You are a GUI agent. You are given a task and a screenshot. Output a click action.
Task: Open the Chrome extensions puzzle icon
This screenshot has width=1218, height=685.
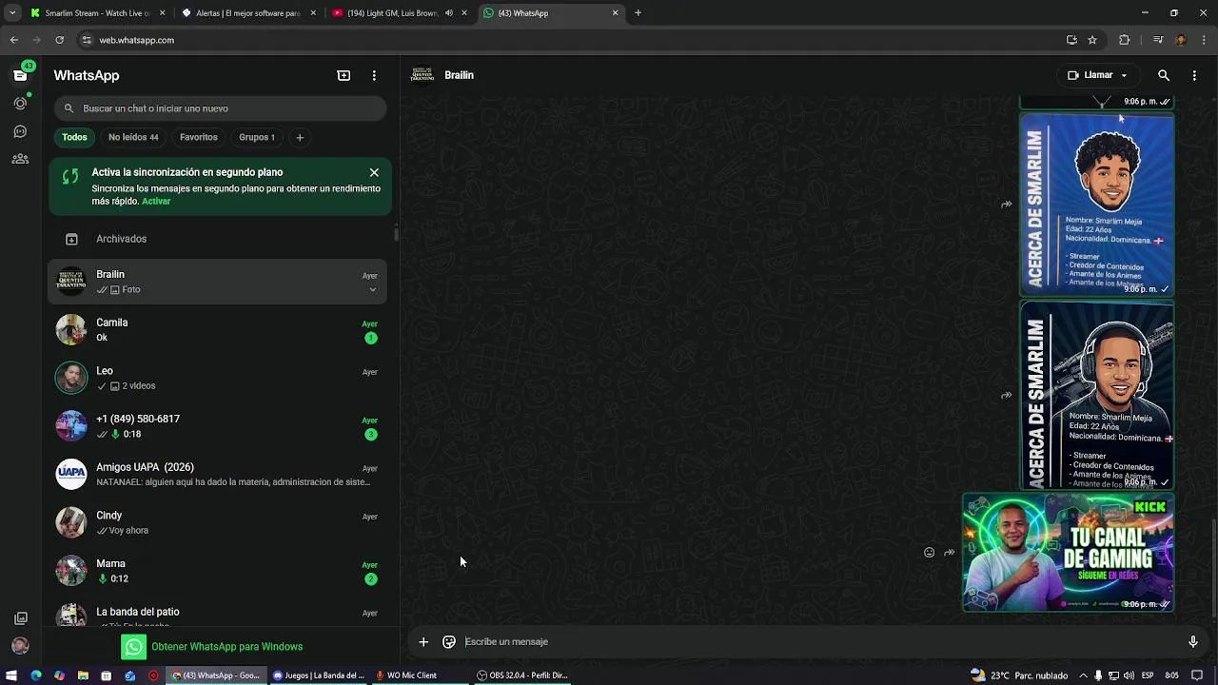click(x=1125, y=40)
